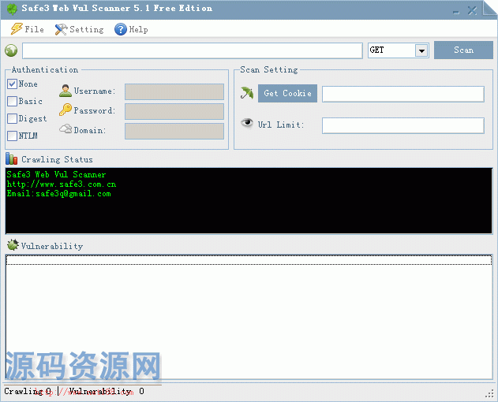Enable Digest authentication checkbox

point(12,119)
